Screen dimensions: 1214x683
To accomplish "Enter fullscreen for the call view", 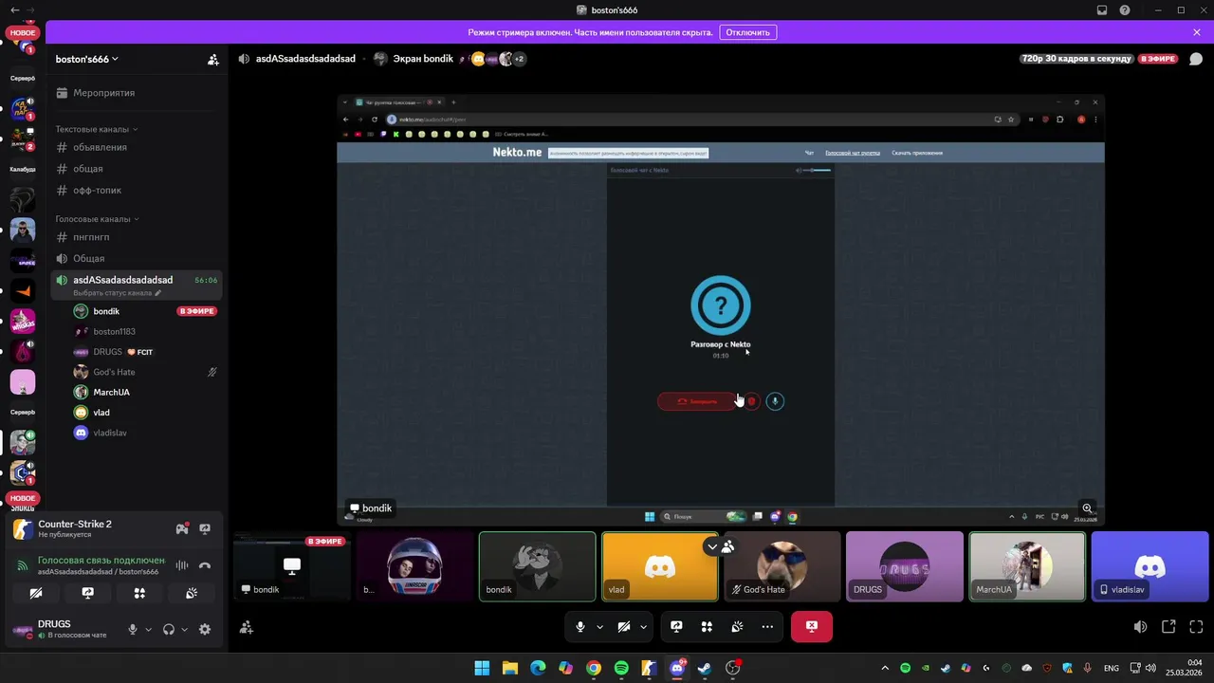I will click(x=1196, y=627).
